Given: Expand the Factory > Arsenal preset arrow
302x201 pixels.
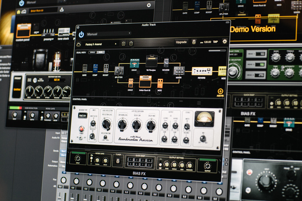Looking at the screenshot, I should pos(116,44).
